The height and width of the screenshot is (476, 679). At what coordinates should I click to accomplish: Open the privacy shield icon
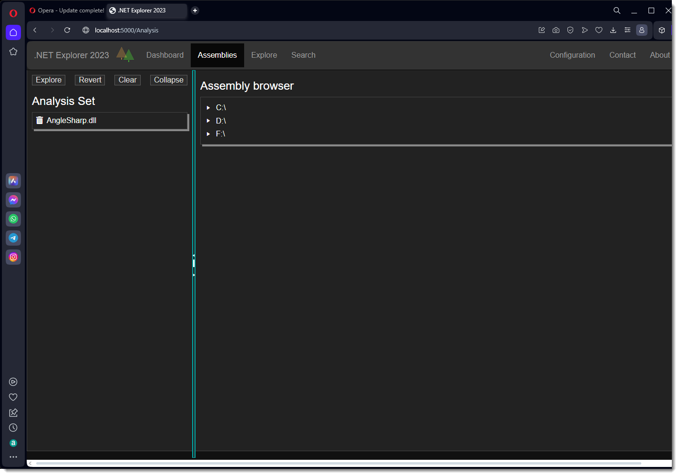(570, 30)
